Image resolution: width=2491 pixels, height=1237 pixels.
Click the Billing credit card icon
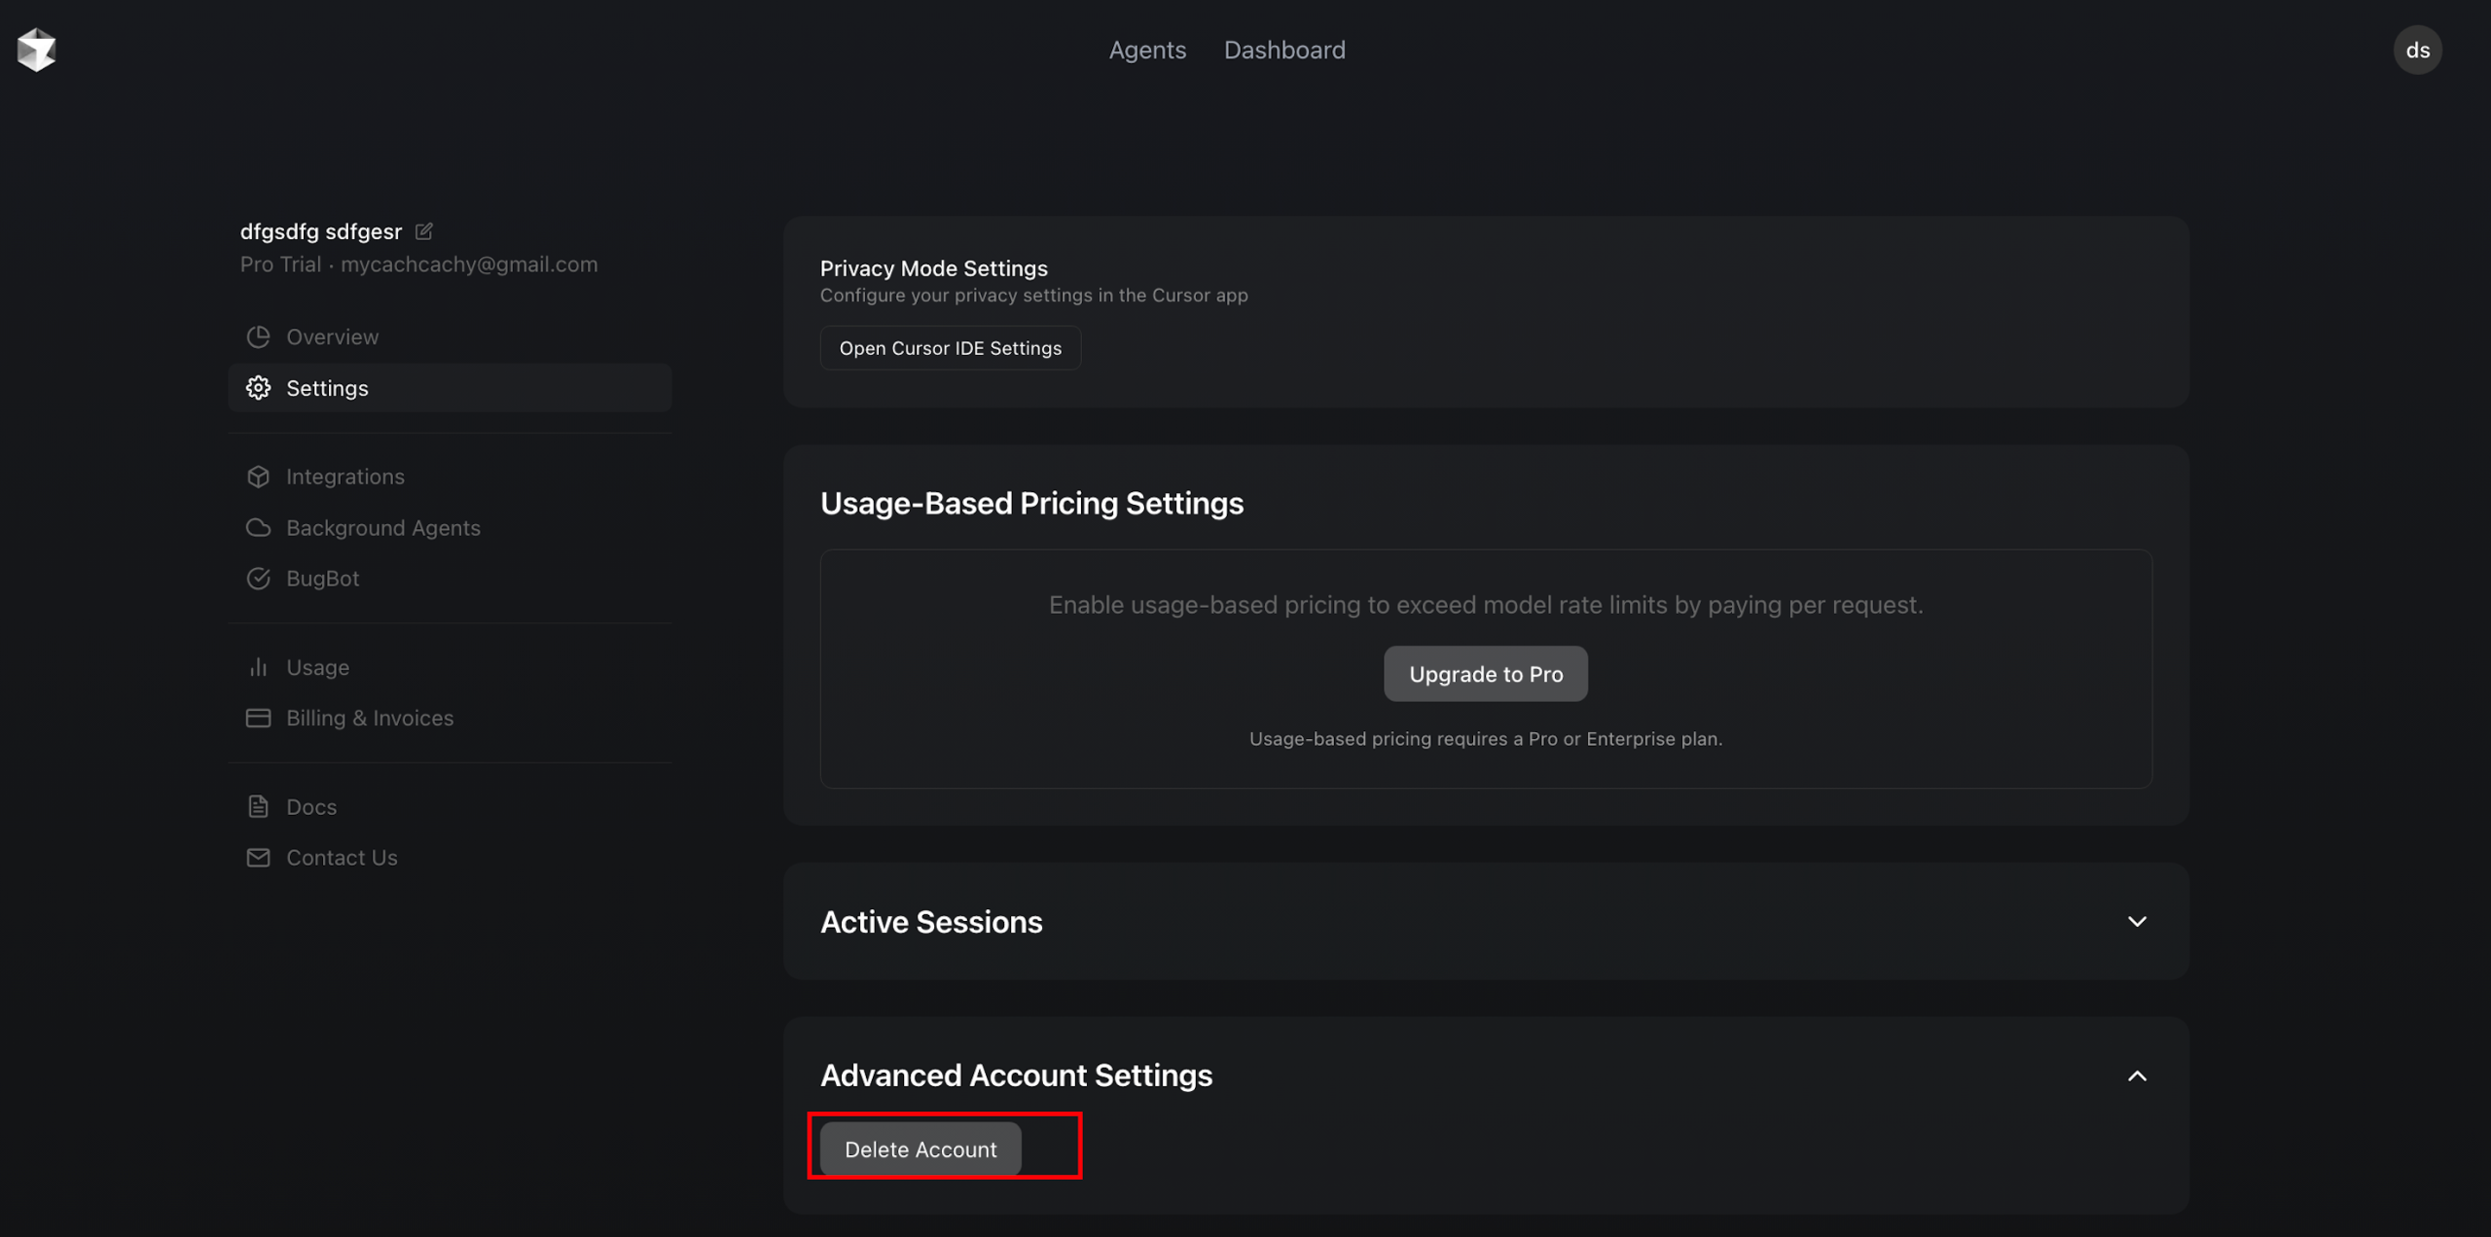[258, 718]
